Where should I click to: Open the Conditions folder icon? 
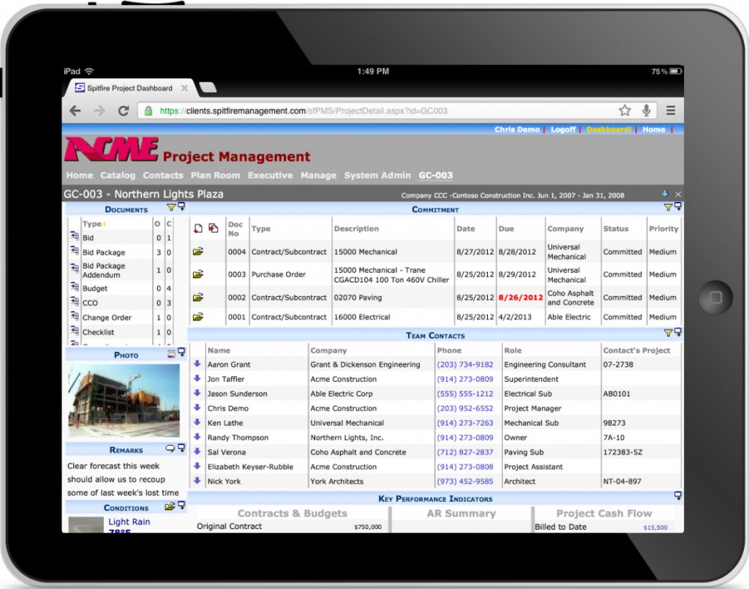(x=170, y=506)
